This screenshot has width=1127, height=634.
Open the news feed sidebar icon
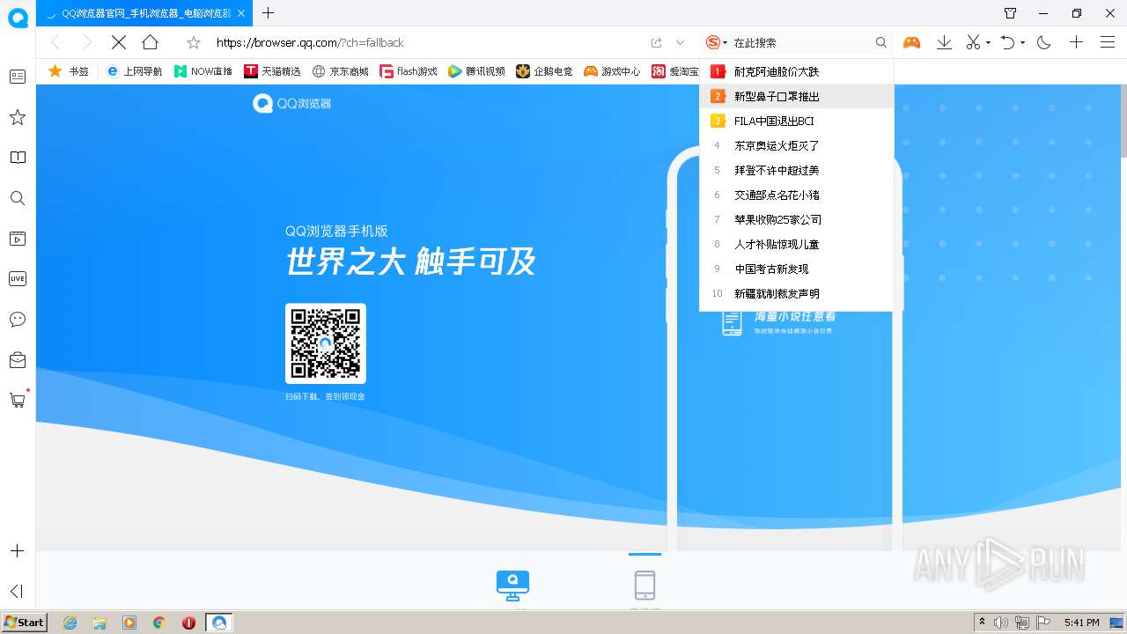[17, 77]
